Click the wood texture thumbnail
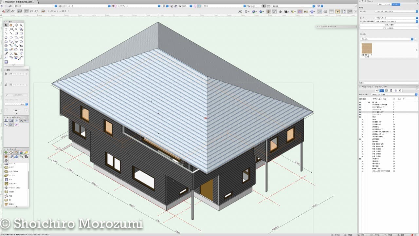This screenshot has height=236, width=419. click(x=367, y=49)
